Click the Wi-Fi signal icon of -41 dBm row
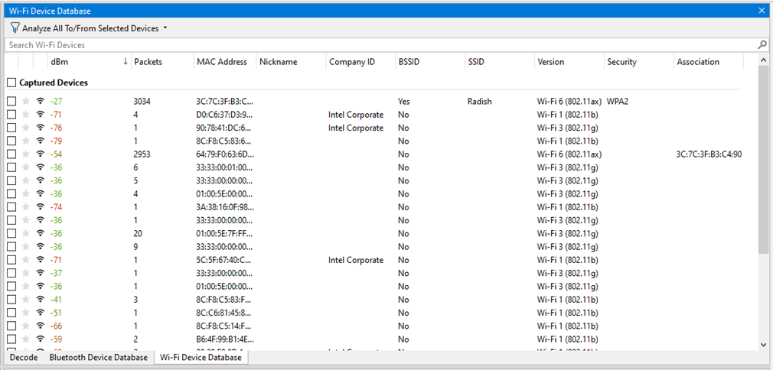773x370 pixels. click(41, 300)
